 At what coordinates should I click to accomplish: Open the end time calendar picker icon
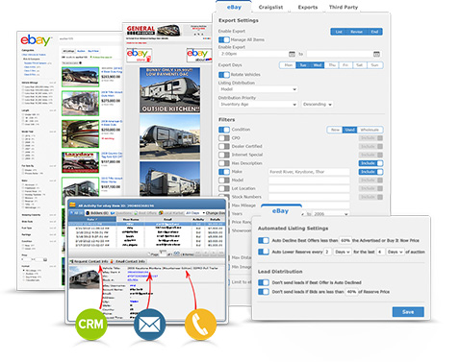click(x=376, y=54)
